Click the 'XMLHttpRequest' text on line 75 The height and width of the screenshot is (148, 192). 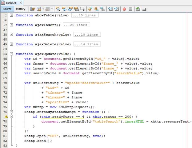point(73,107)
